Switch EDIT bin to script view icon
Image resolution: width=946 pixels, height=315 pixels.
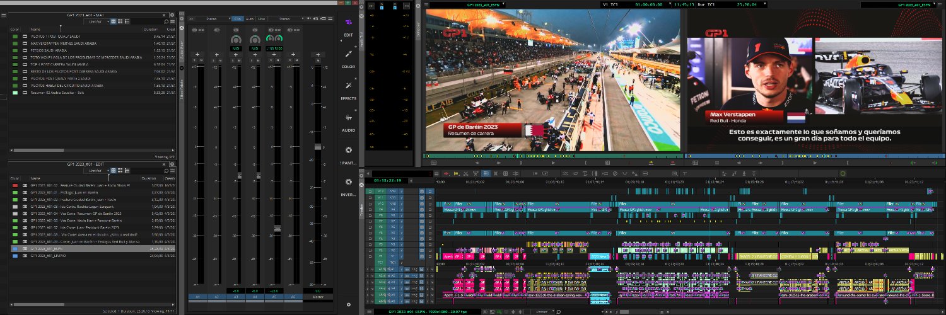(127, 170)
